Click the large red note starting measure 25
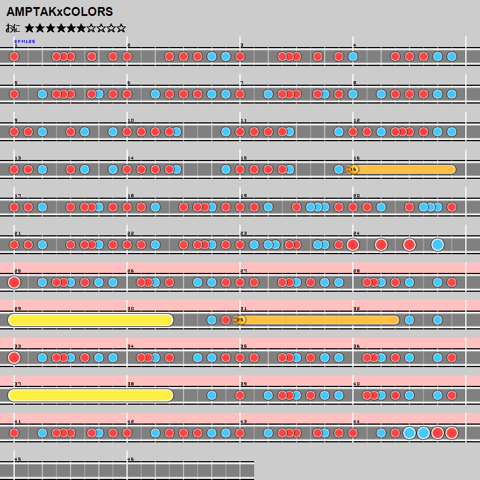This screenshot has width=480, height=480. (x=14, y=282)
